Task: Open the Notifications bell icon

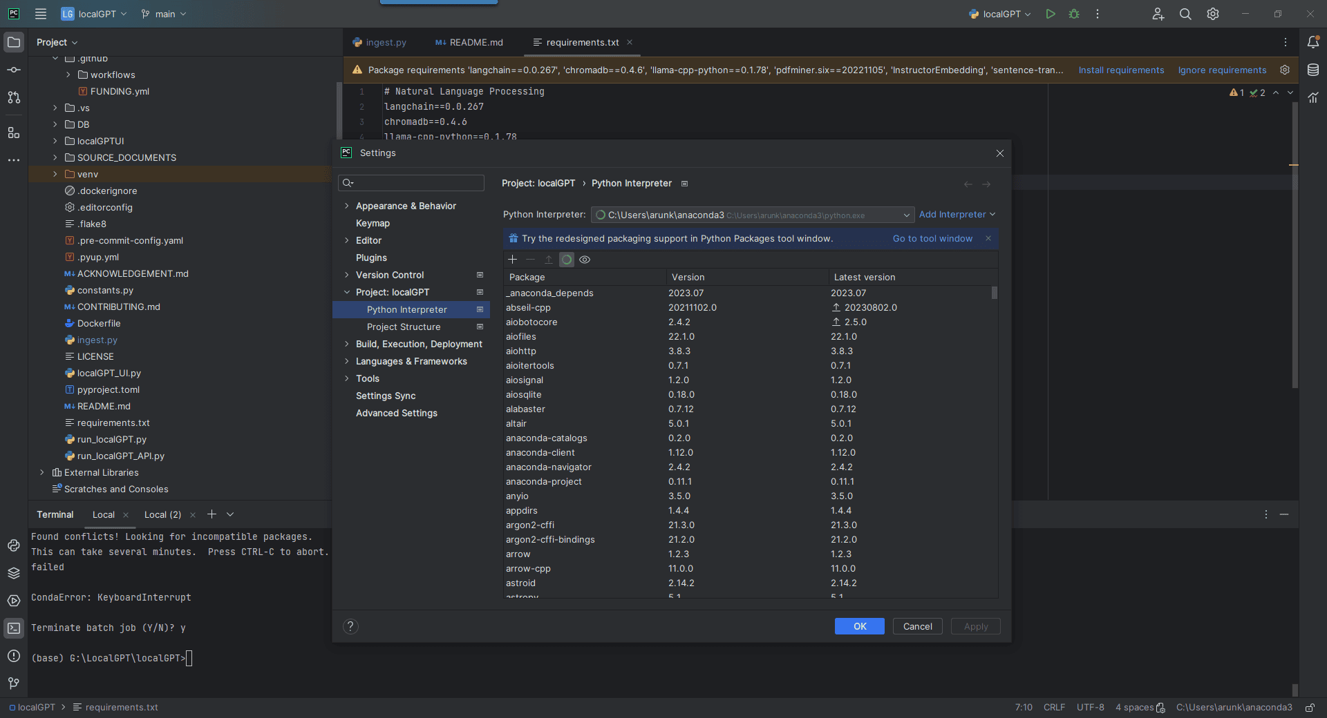Action: [1313, 42]
